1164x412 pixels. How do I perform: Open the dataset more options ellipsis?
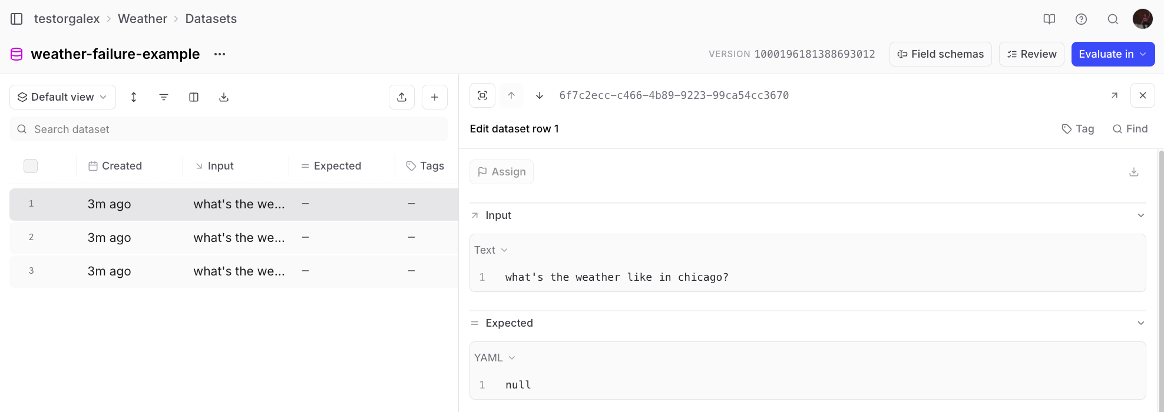tap(220, 54)
